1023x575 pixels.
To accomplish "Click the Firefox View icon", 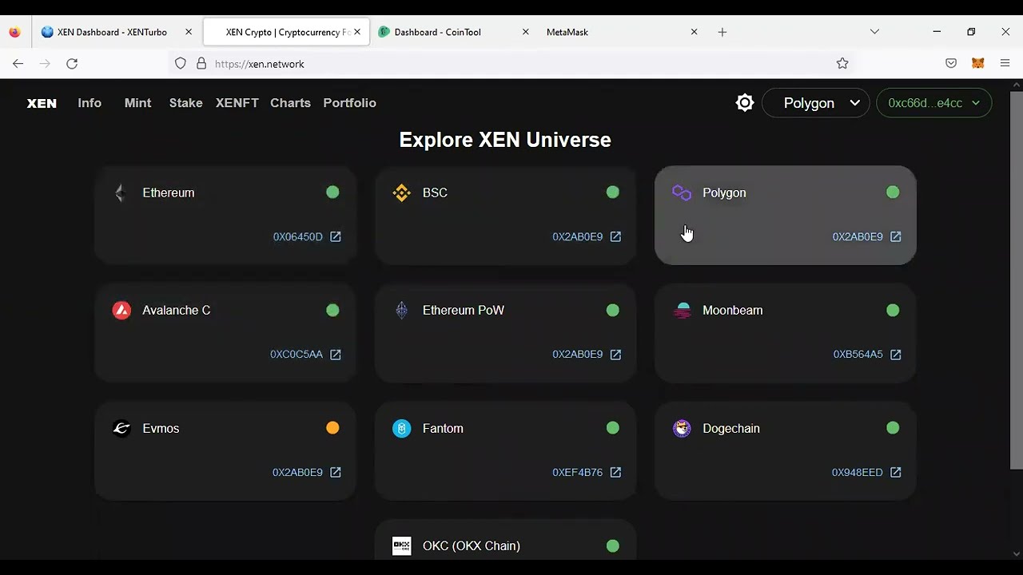I will tap(14, 32).
